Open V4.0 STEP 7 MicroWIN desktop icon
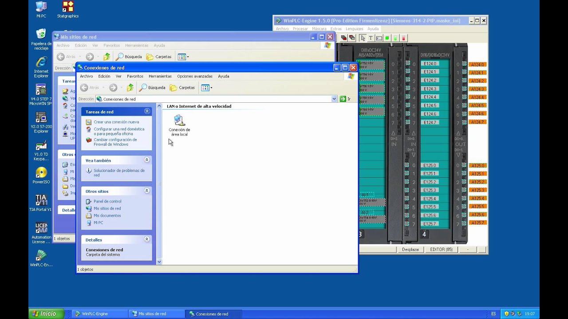Image resolution: width=568 pixels, height=319 pixels. click(41, 94)
